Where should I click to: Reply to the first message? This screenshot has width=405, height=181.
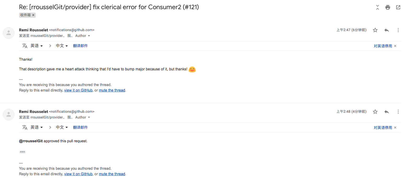(x=387, y=30)
